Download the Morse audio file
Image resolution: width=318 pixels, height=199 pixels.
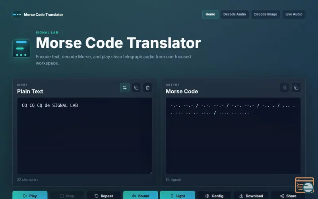click(x=251, y=195)
